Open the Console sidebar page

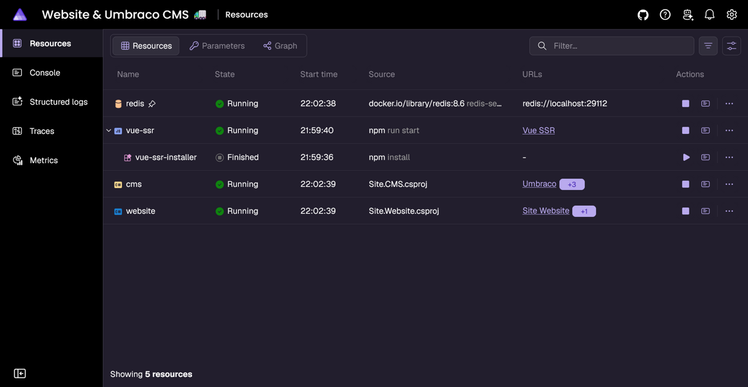click(x=51, y=72)
